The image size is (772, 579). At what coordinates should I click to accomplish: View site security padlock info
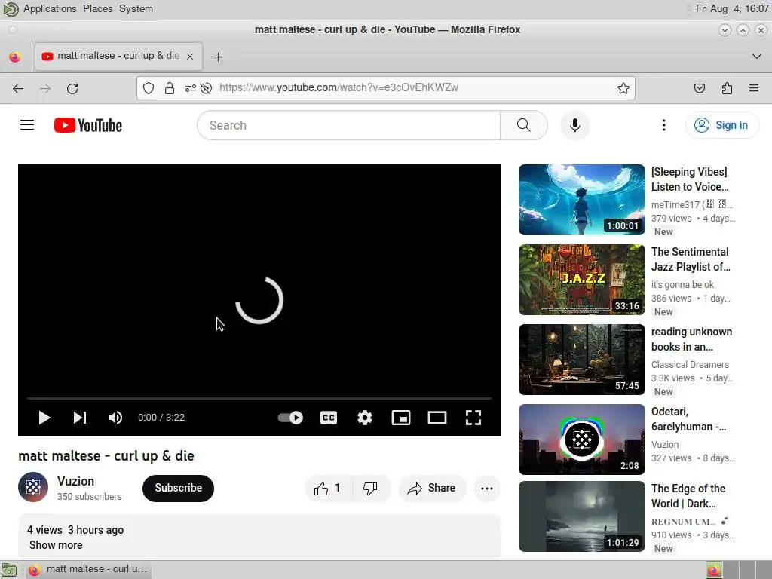170,88
